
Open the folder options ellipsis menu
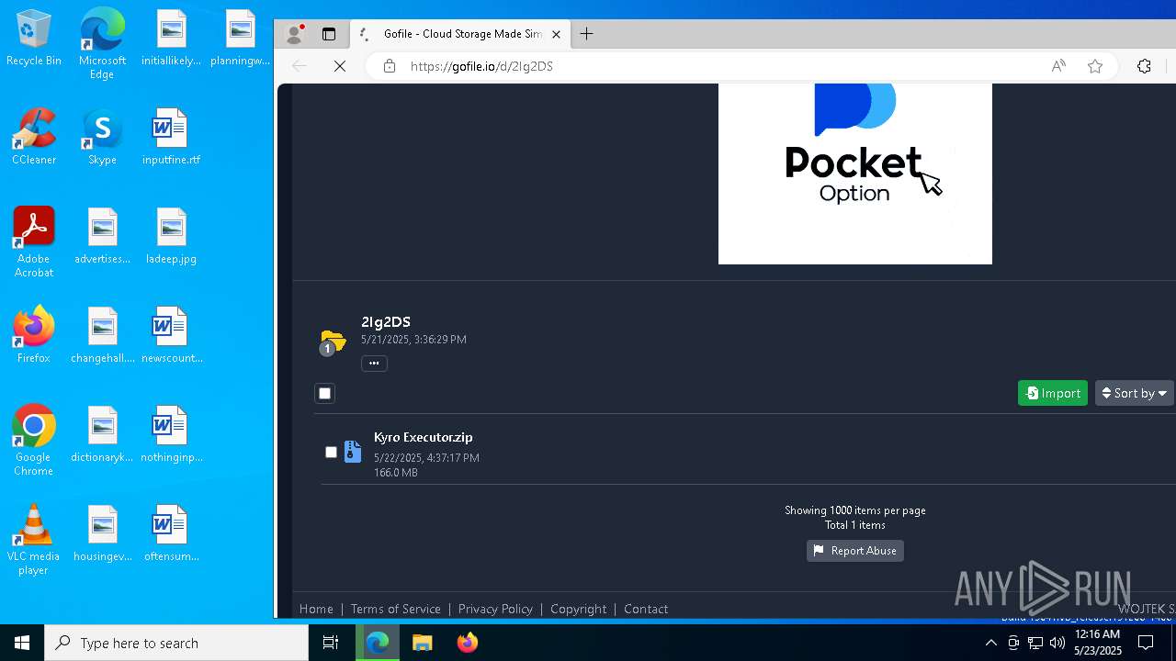click(374, 364)
